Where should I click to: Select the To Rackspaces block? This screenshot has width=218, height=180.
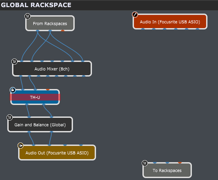(167, 170)
